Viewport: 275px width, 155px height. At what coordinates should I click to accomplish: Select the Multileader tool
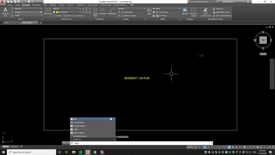tap(112, 12)
